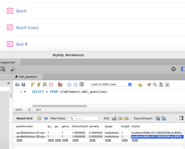Stop the query being executed
Viewport: 185px width, 149px height.
51,85
